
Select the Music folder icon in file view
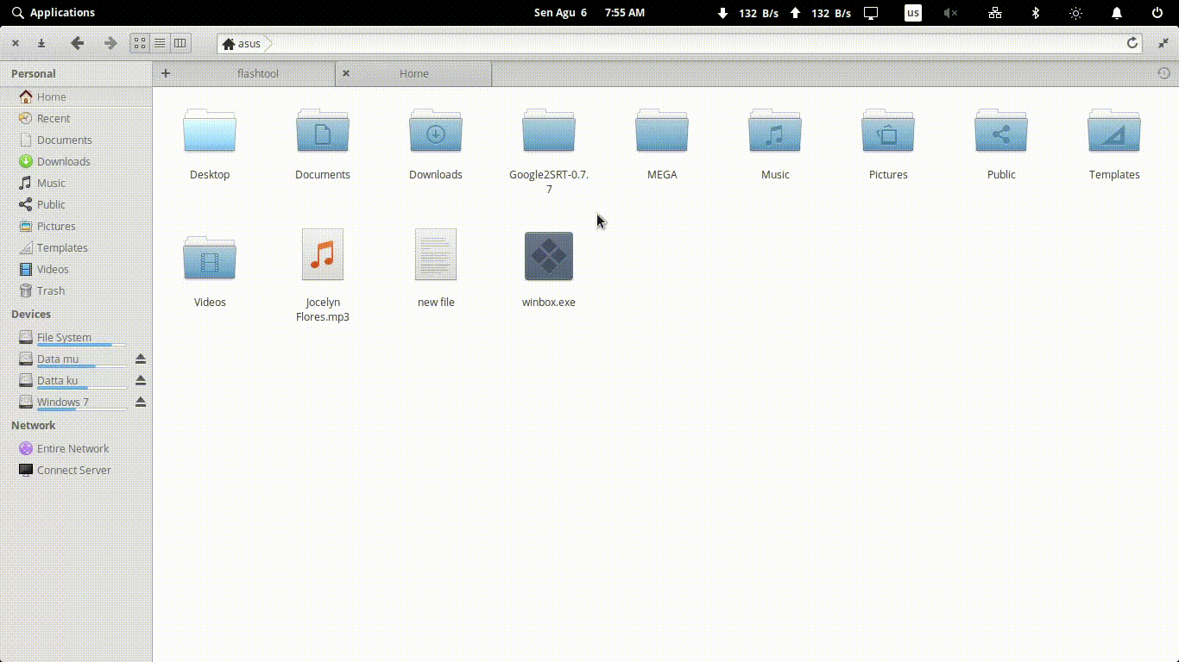pyautogui.click(x=775, y=131)
